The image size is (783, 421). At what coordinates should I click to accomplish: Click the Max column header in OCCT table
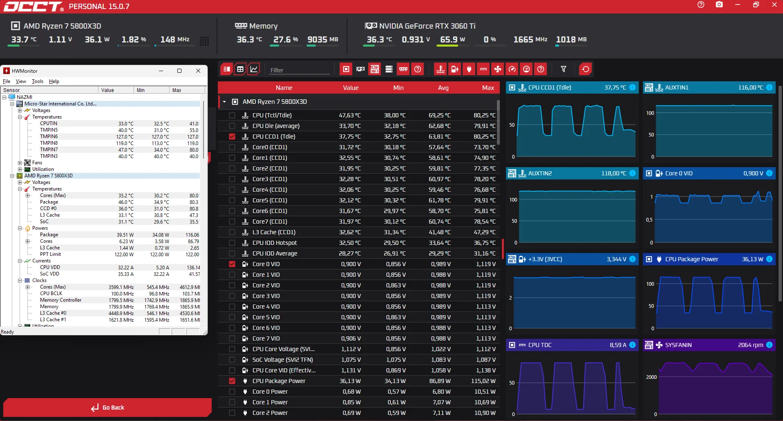(x=488, y=88)
